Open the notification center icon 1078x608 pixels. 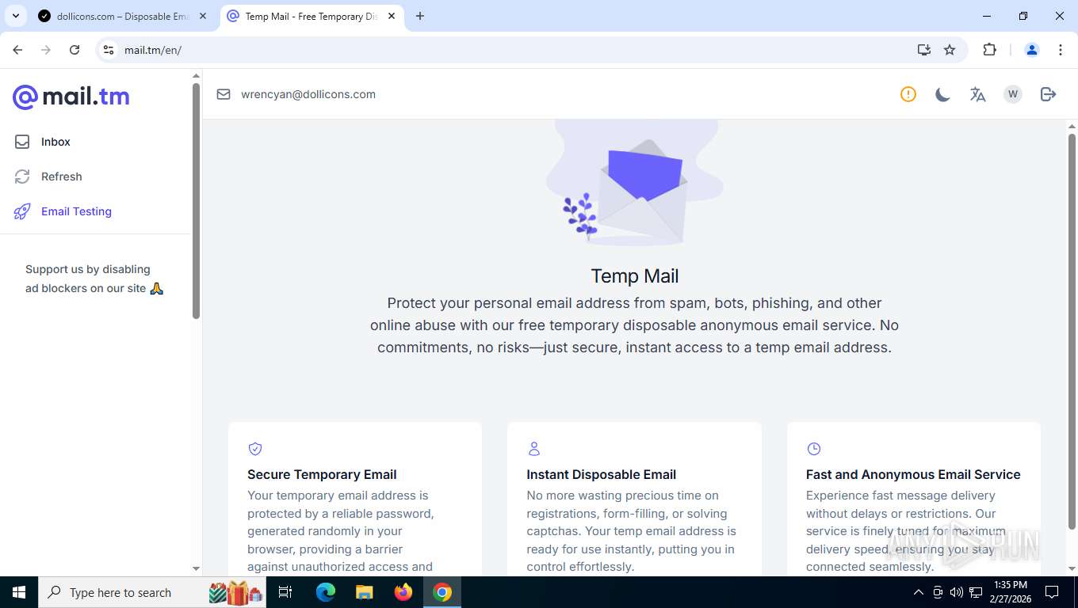[x=1052, y=592]
